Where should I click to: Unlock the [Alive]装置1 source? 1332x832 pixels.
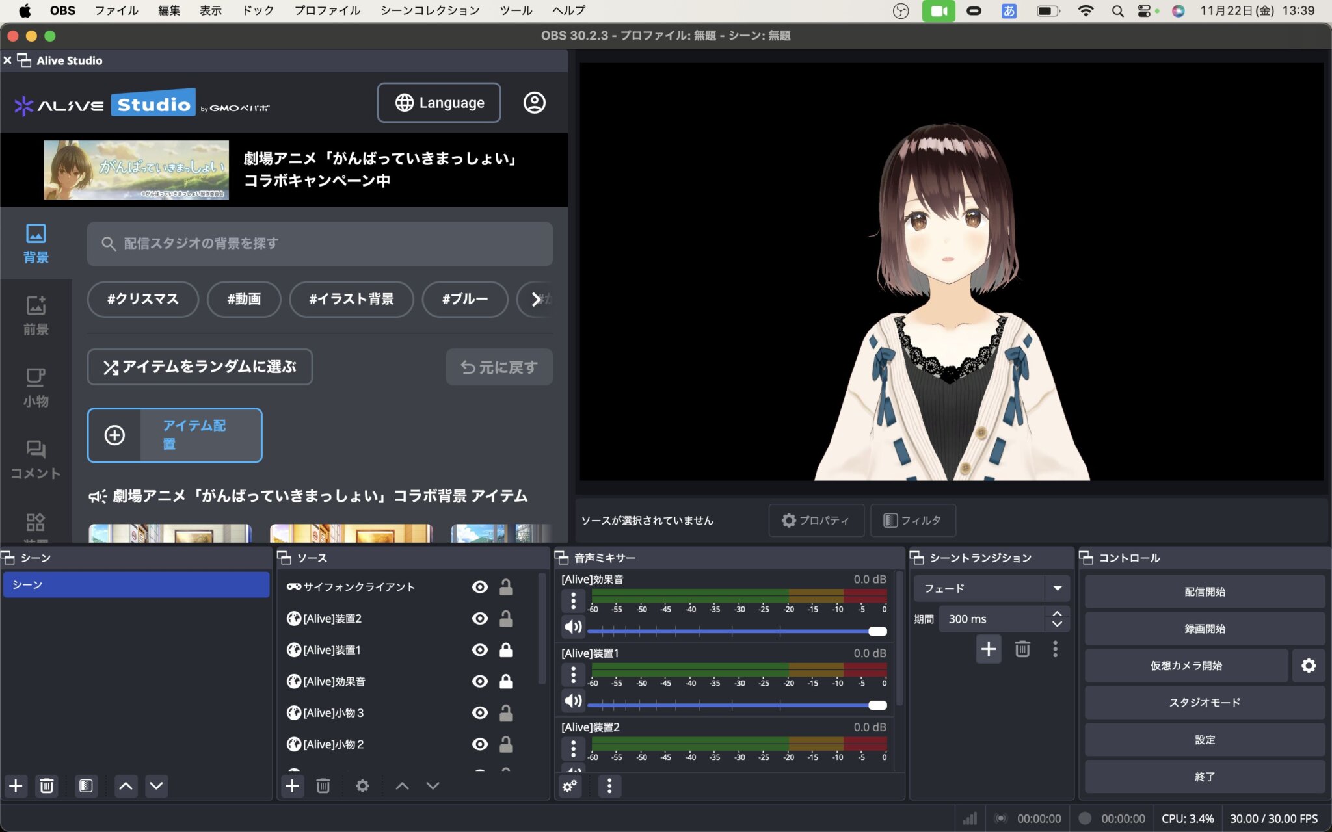pos(505,650)
